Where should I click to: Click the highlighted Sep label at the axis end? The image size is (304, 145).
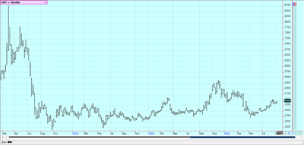coord(278,134)
